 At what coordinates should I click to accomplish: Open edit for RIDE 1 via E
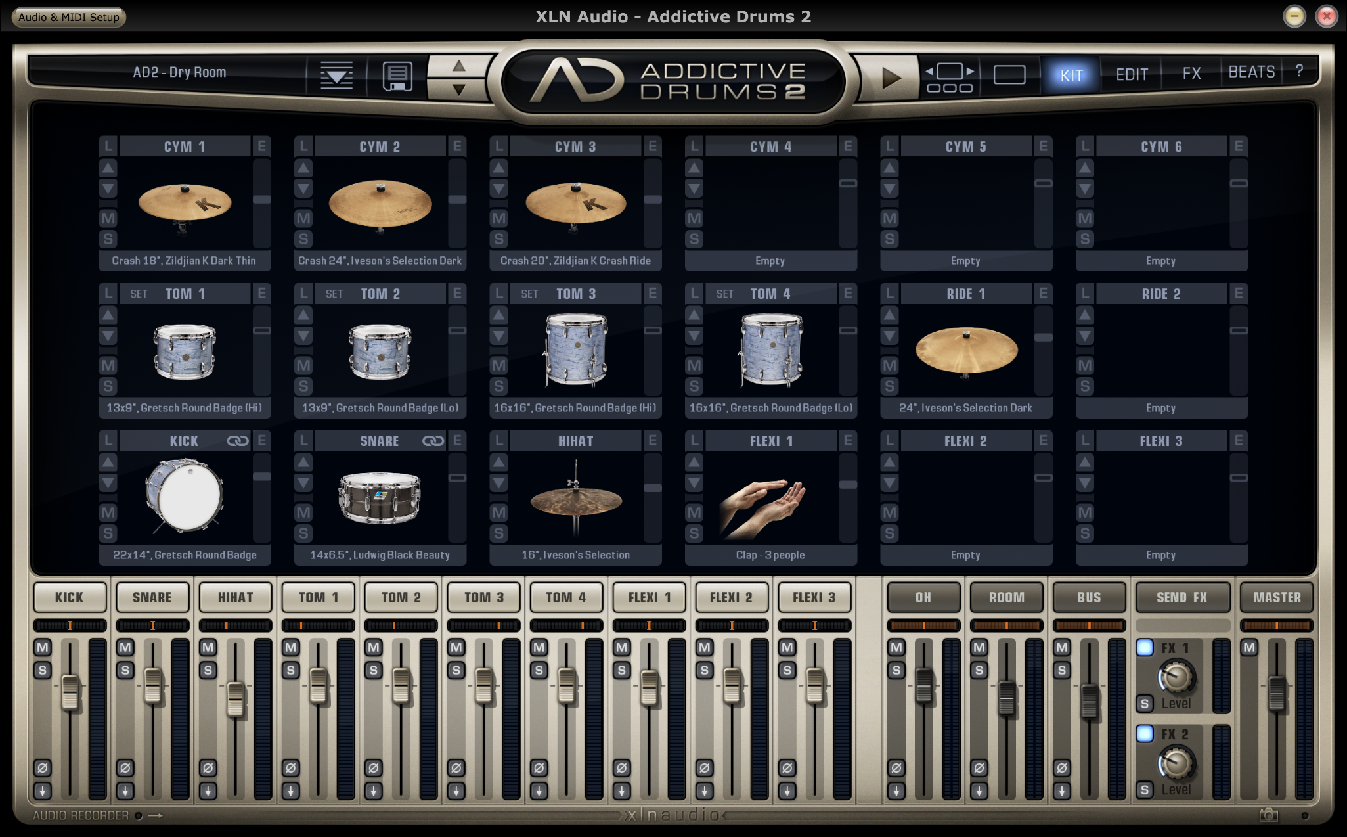[1043, 293]
